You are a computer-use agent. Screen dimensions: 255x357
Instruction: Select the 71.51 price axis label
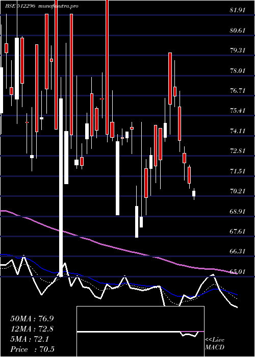click(238, 171)
